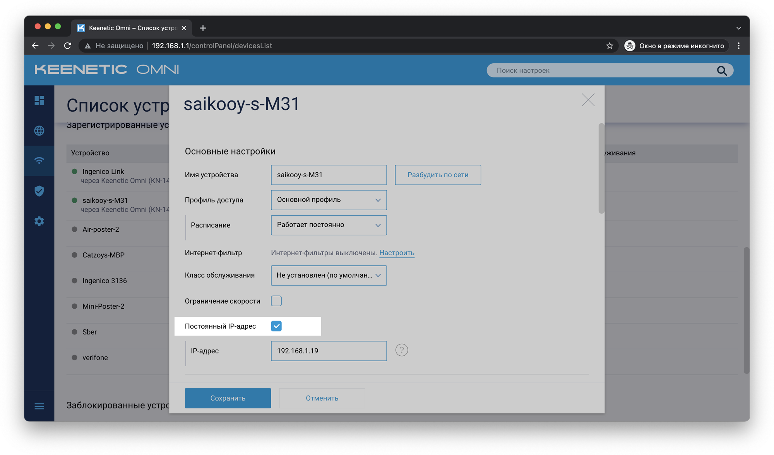The height and width of the screenshot is (455, 774).
Task: Open the Расписание dropdown
Action: tap(329, 225)
